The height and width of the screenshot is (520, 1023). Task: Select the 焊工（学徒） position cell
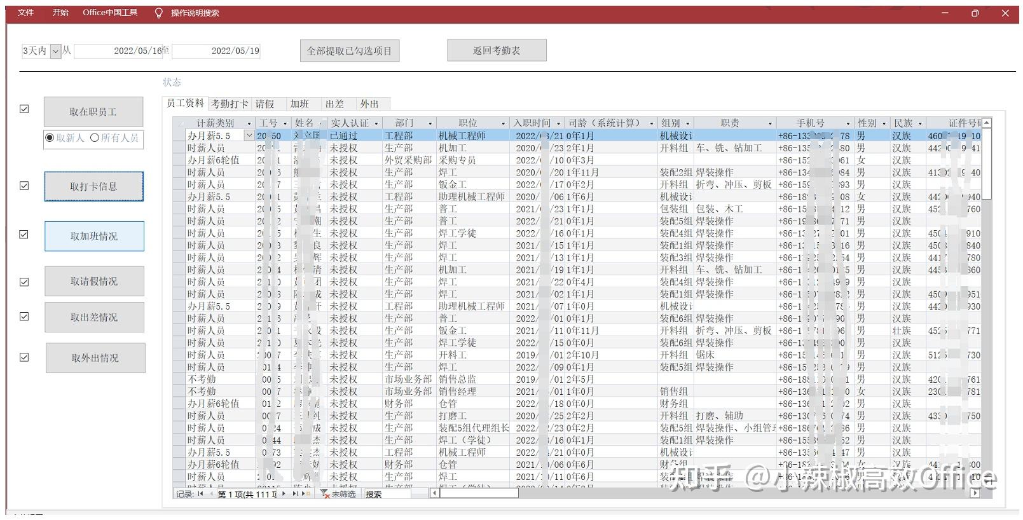click(x=472, y=440)
